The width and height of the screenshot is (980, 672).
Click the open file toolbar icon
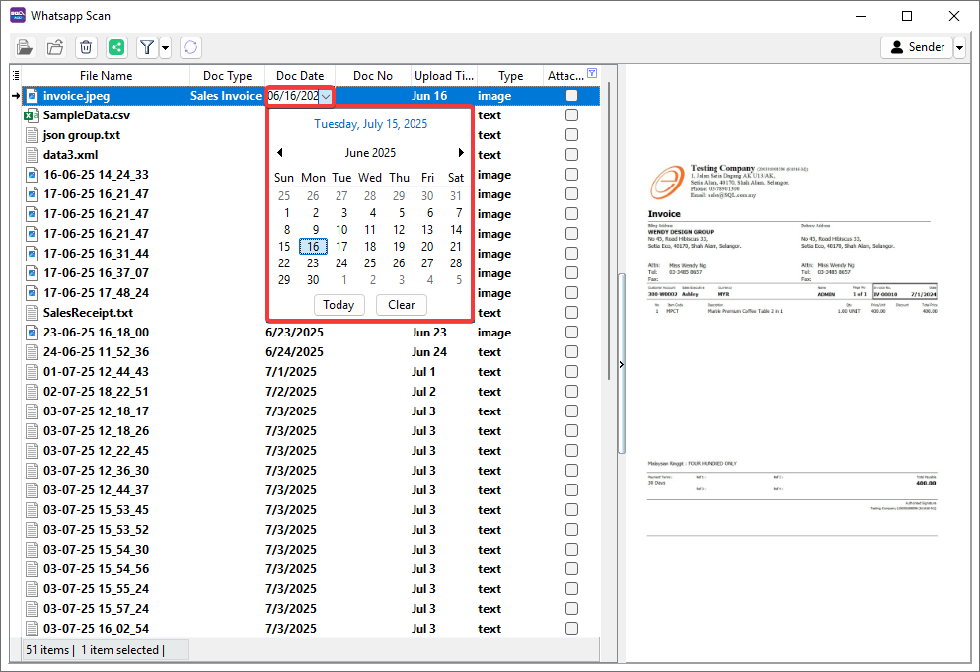pos(25,47)
